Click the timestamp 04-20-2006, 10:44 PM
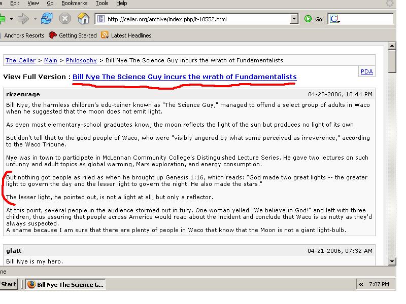 pyautogui.click(x=340, y=94)
